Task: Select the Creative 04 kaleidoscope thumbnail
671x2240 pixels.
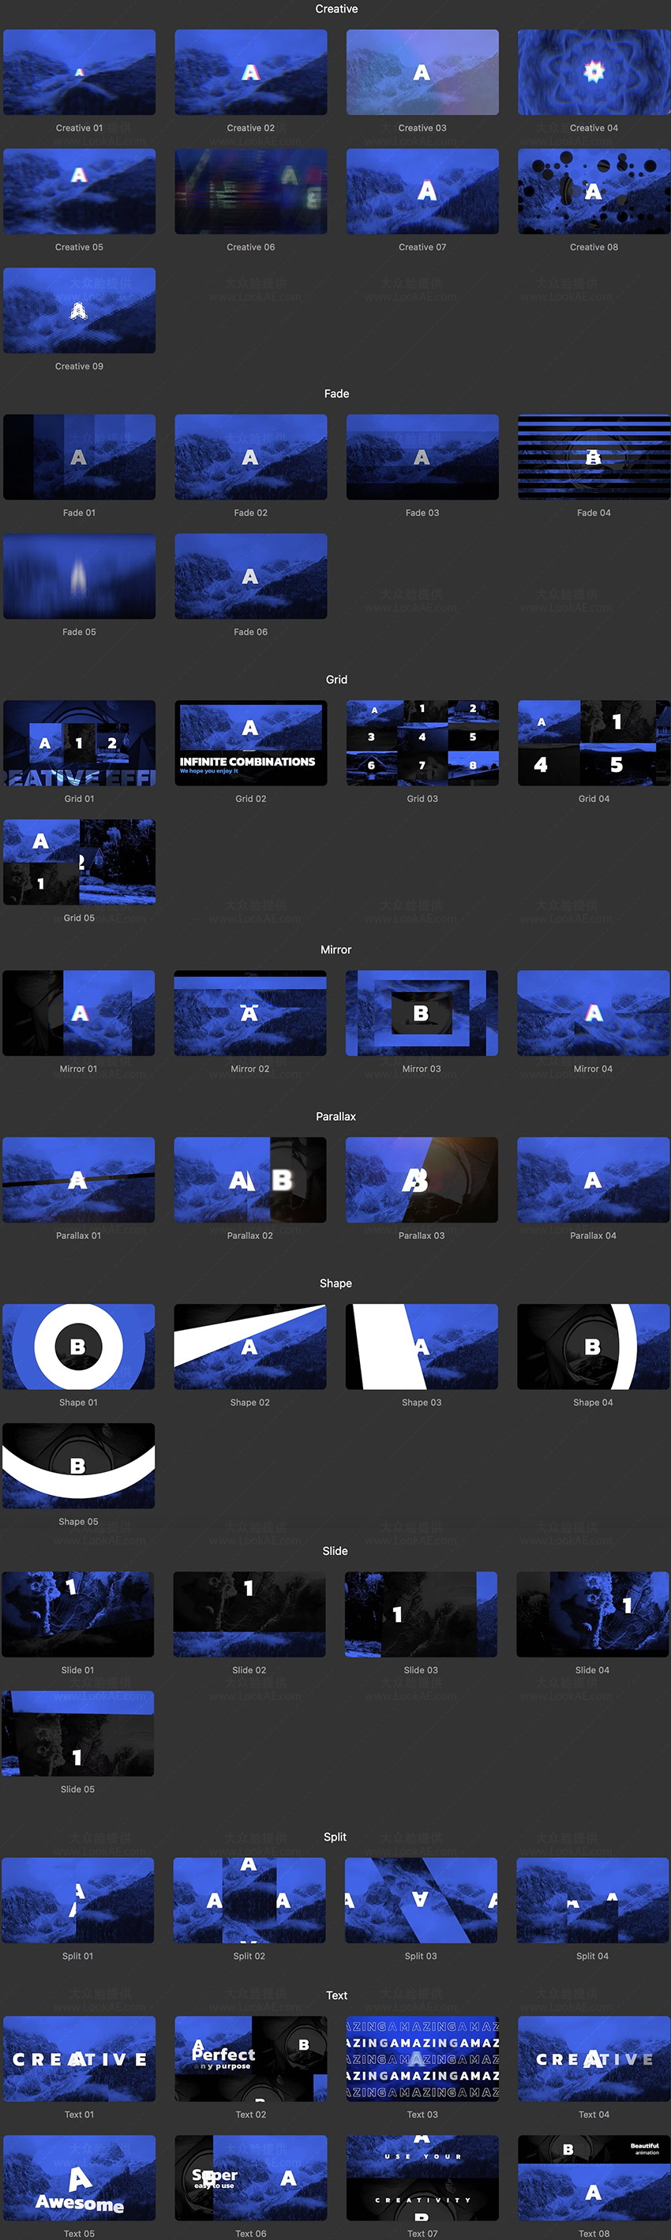Action: pos(594,72)
